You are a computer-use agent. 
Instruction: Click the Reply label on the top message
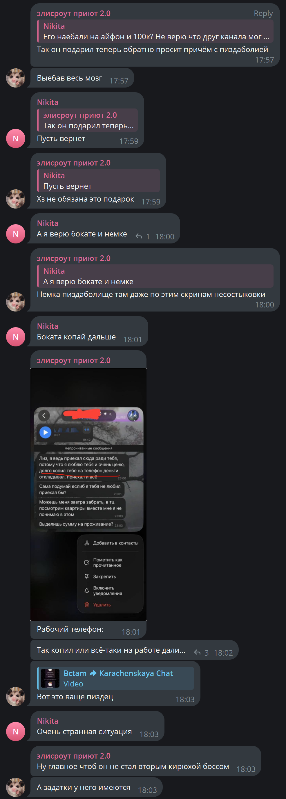pos(263,13)
